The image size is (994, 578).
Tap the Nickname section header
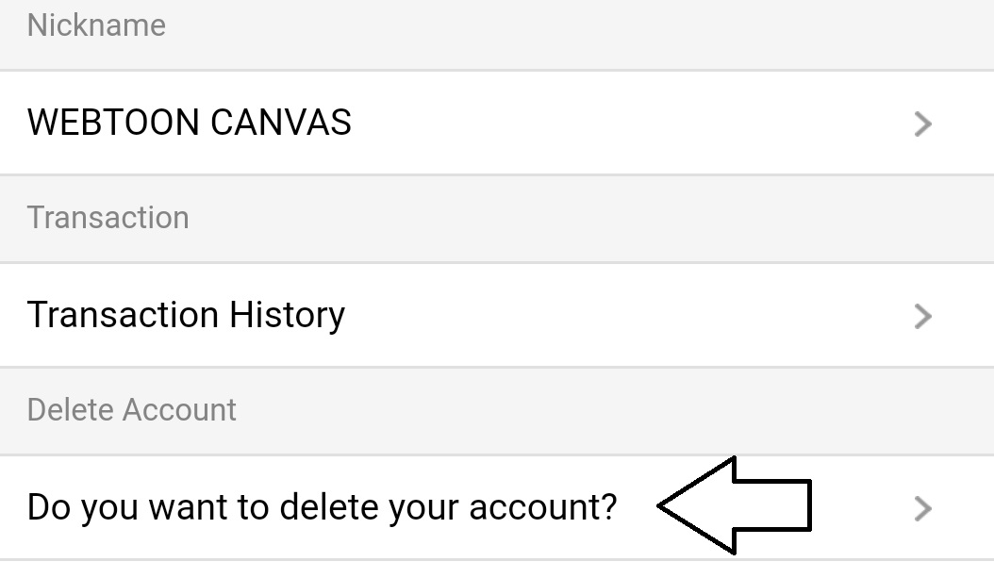click(x=97, y=25)
